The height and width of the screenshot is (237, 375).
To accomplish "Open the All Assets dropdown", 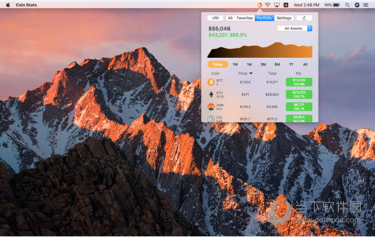I will (294, 29).
